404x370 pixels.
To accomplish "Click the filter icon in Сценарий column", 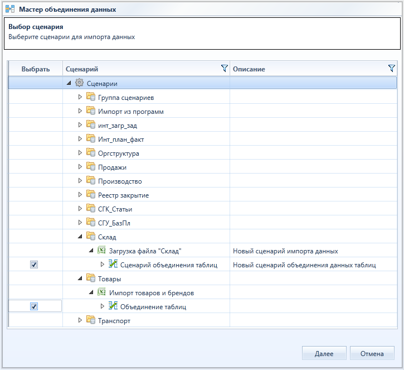I will pos(224,69).
